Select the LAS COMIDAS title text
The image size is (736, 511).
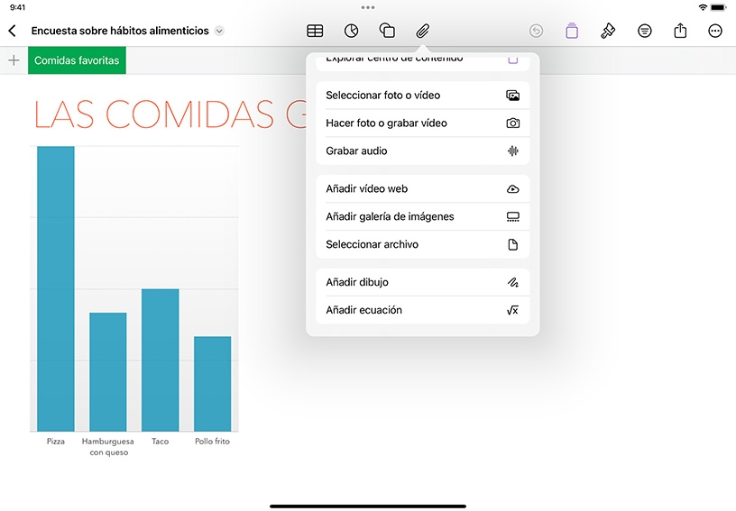(x=170, y=114)
